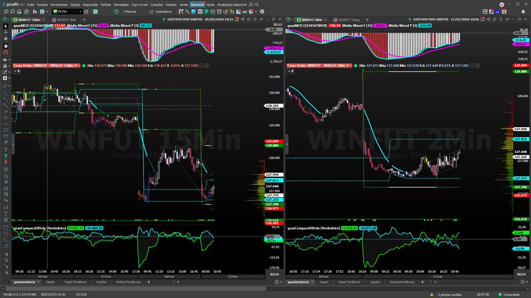
Task: Click the trend line icon in right chart header
Action: [x=507, y=19]
